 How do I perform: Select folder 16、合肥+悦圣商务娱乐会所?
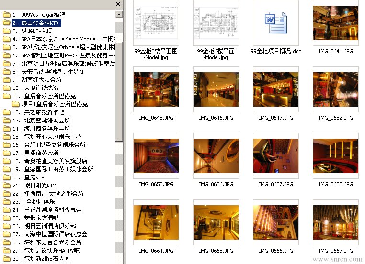click(x=49, y=145)
